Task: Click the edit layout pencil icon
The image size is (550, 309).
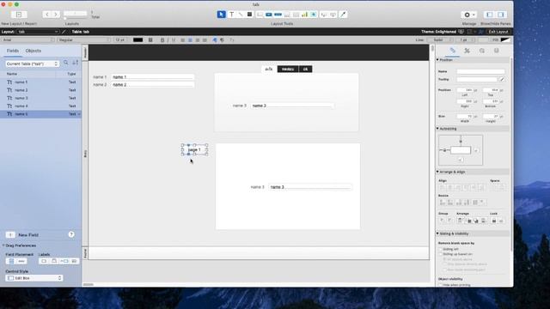Action: (x=64, y=32)
